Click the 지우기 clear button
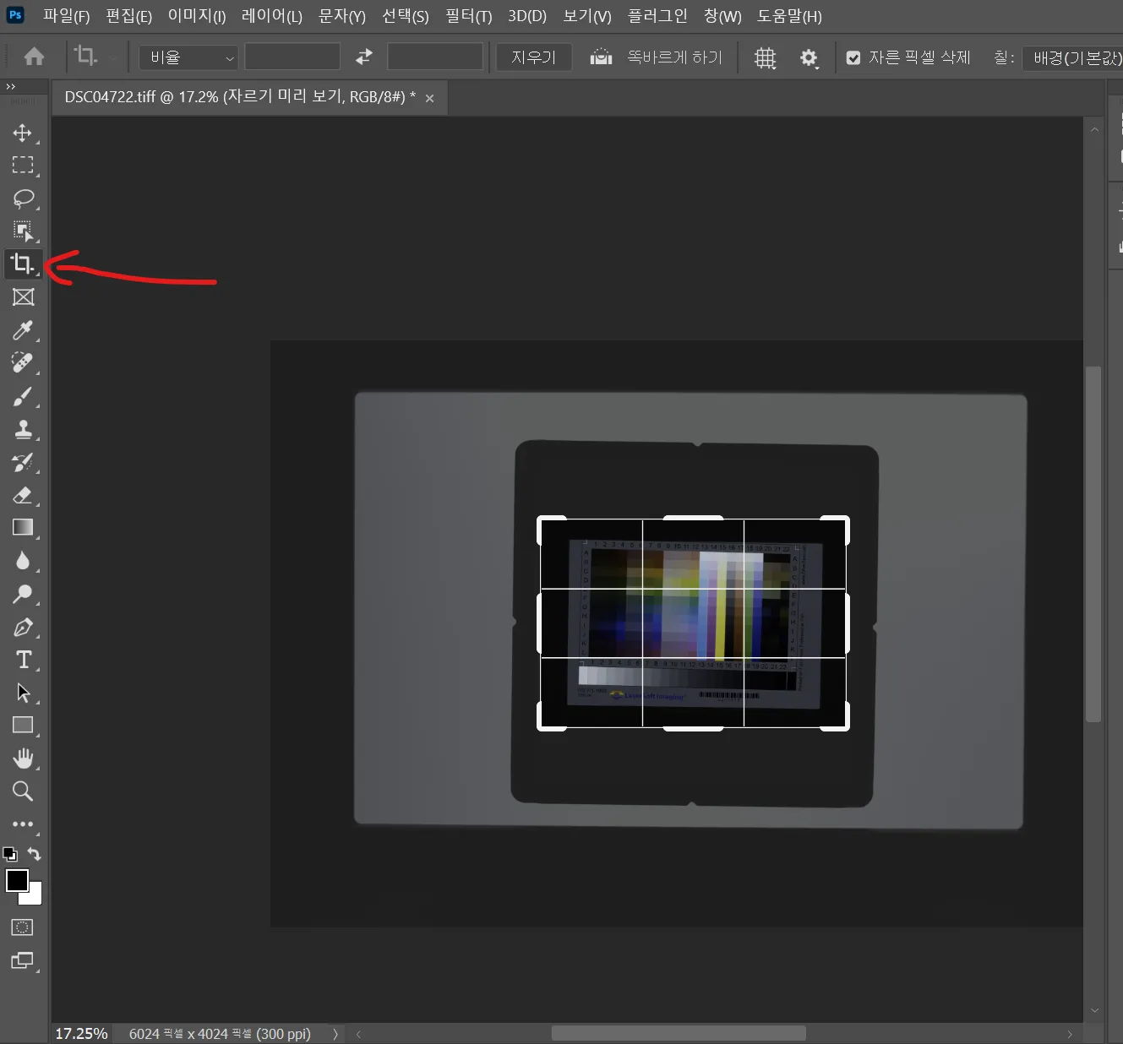 [533, 57]
